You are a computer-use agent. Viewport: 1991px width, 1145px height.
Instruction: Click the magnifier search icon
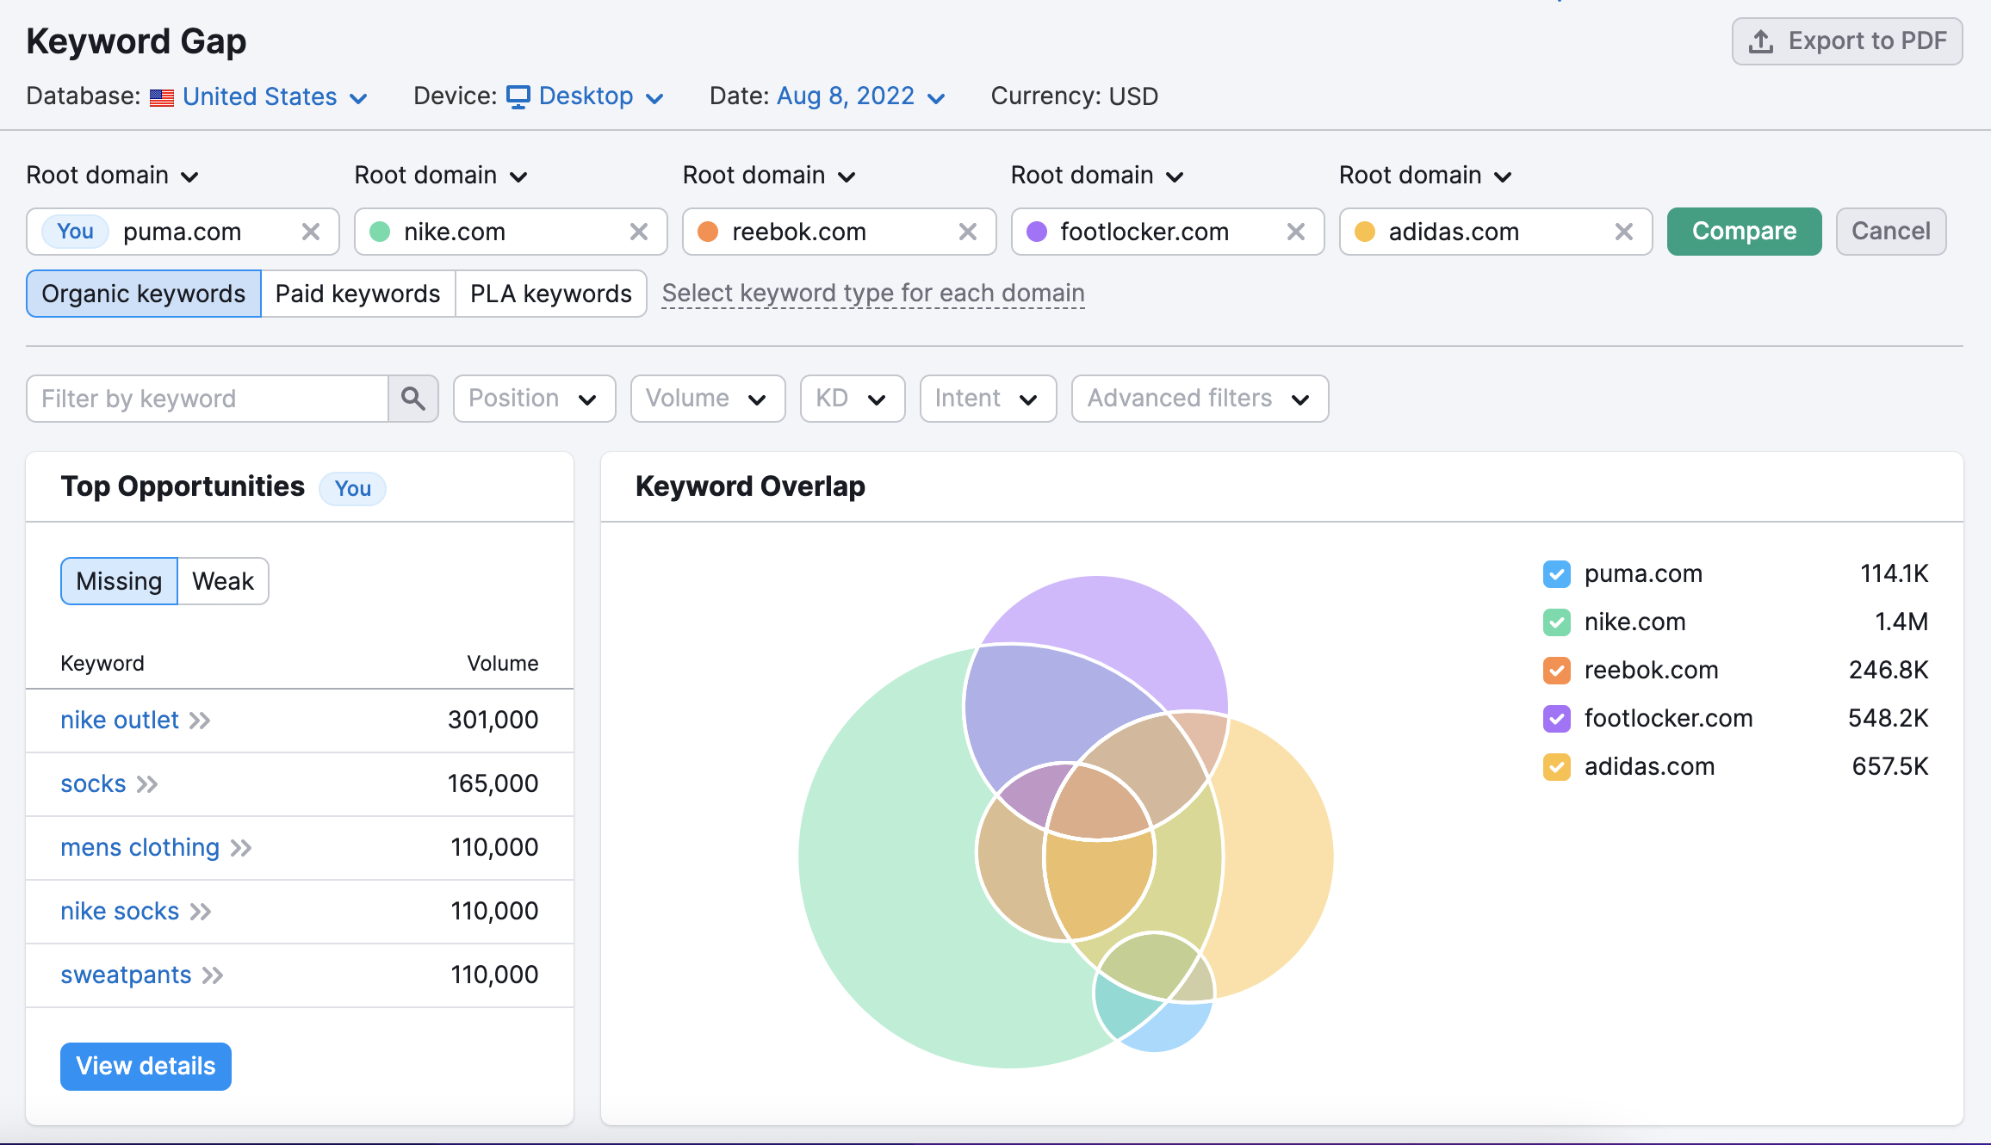tap(413, 399)
